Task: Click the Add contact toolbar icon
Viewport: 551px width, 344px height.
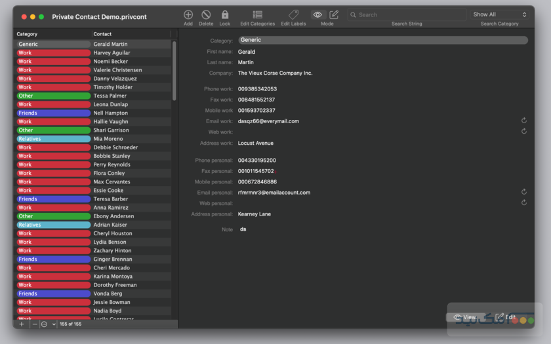Action: click(x=188, y=14)
